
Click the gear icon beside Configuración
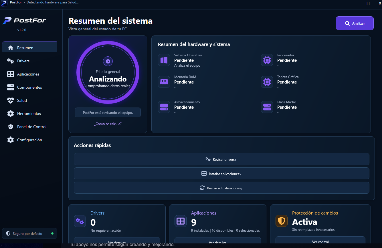(x=11, y=140)
